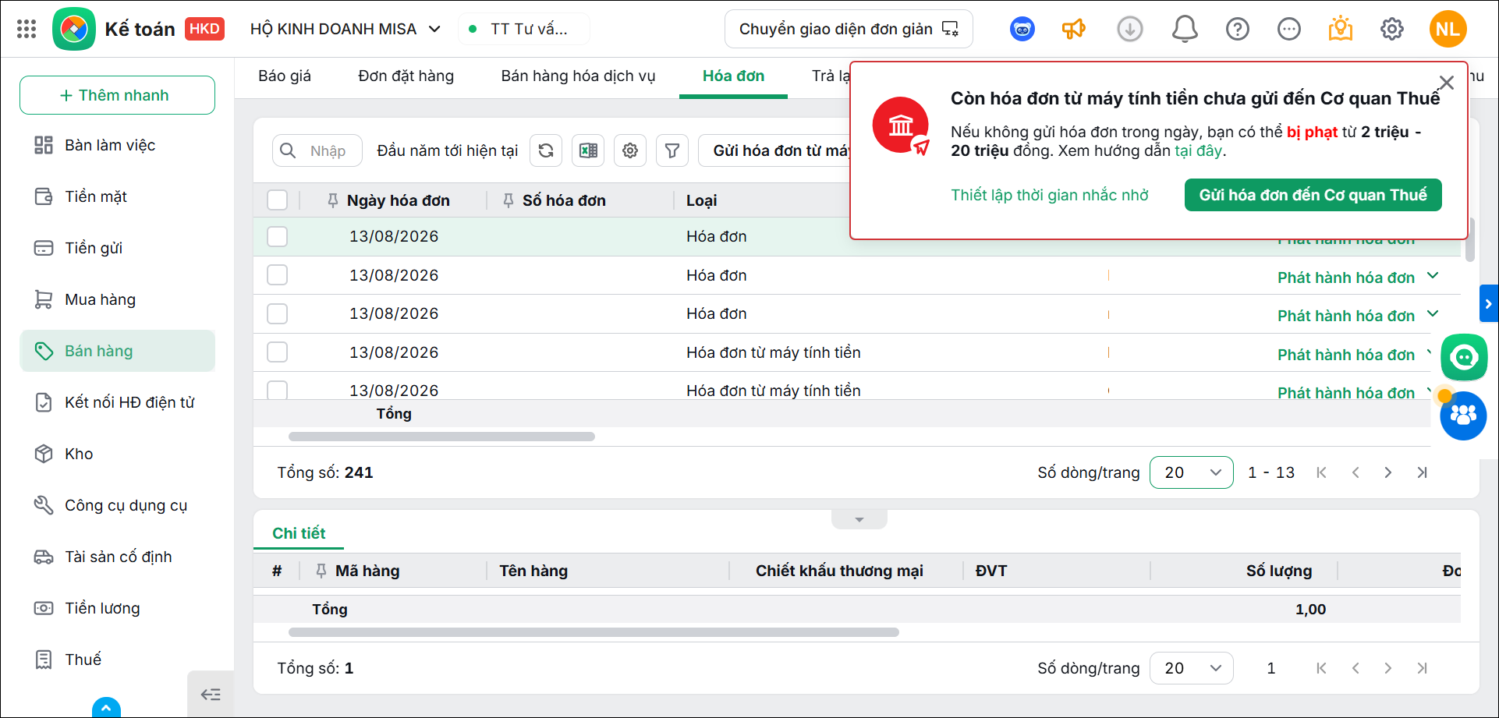
Task: Tick checkbox of second 13/08/2026 Hóa đơn row
Action: [277, 275]
